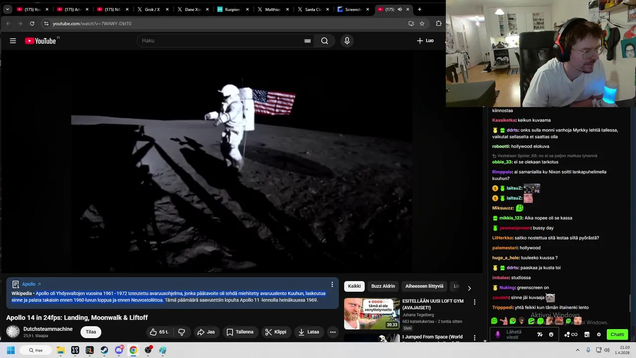Open chat settings gear icon
Image resolution: width=636 pixels, height=358 pixels.
[599, 335]
